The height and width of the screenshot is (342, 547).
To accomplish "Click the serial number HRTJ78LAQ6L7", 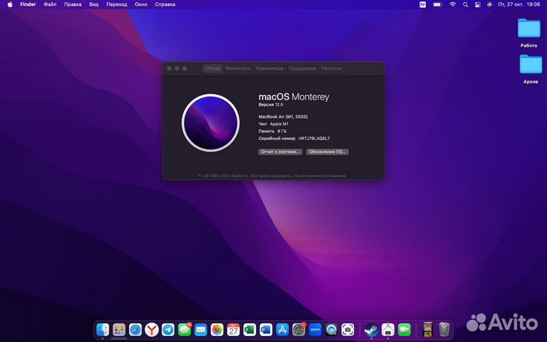I will click(314, 138).
